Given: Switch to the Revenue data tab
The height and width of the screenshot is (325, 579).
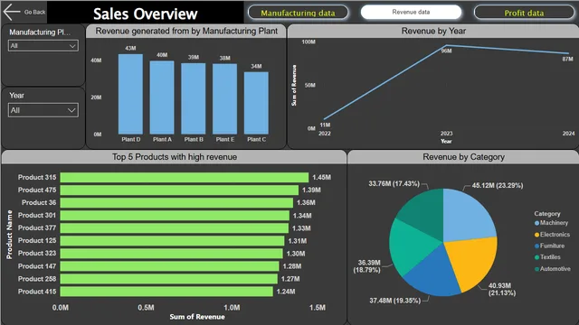Looking at the screenshot, I should pos(411,12).
